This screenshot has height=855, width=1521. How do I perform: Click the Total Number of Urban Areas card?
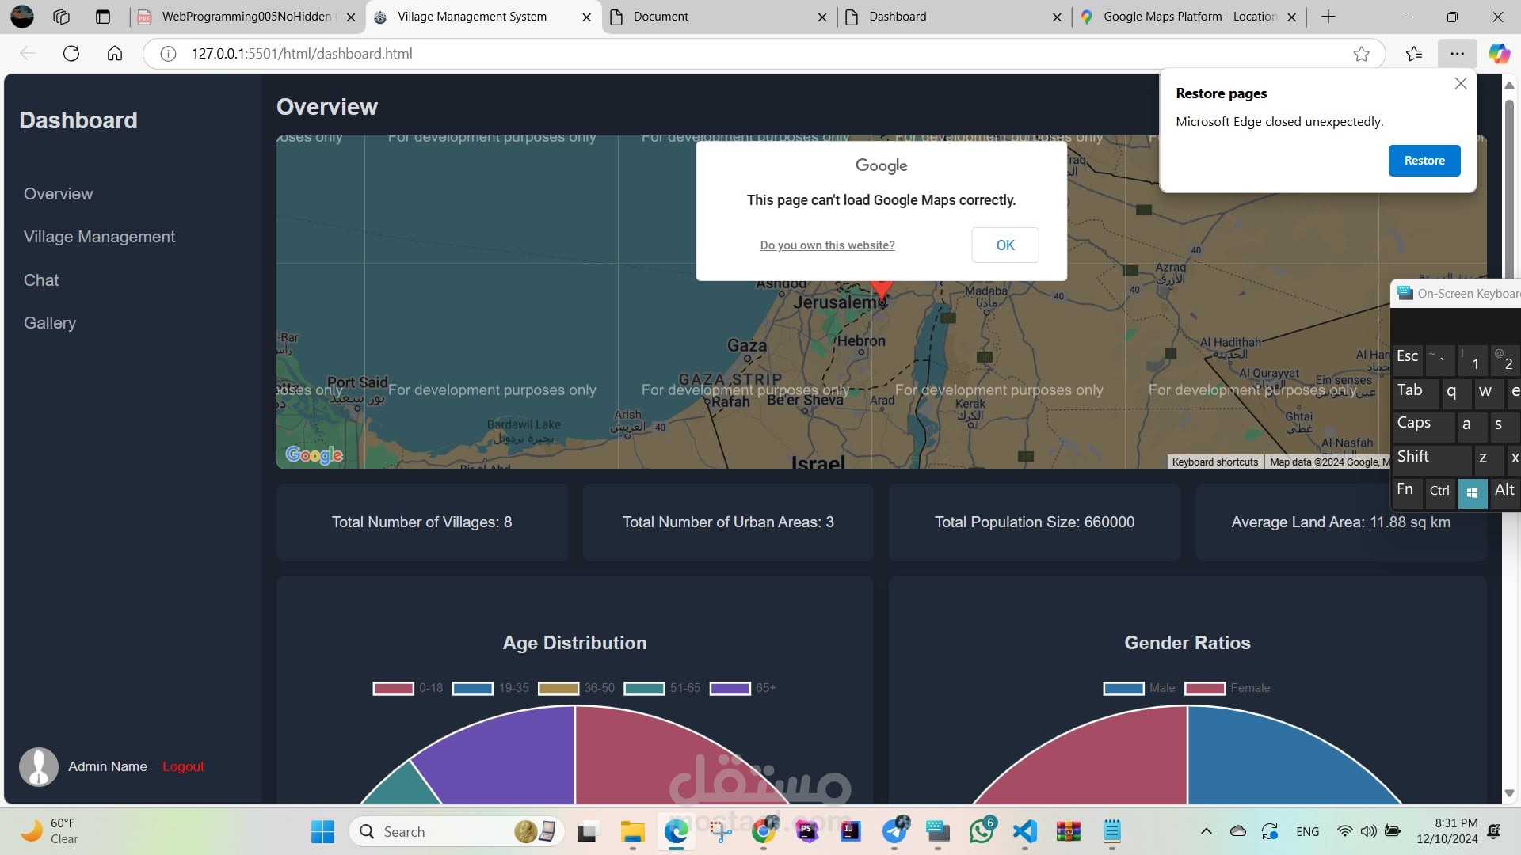click(728, 522)
